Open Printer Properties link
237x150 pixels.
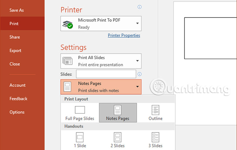124,35
